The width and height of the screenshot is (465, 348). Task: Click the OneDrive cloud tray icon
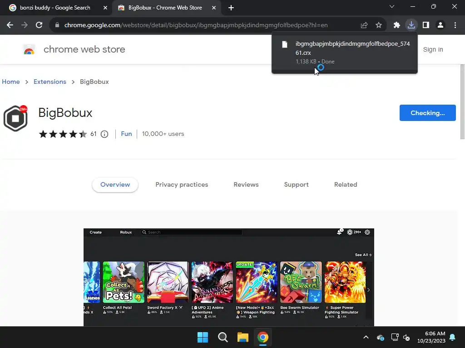tap(381, 337)
